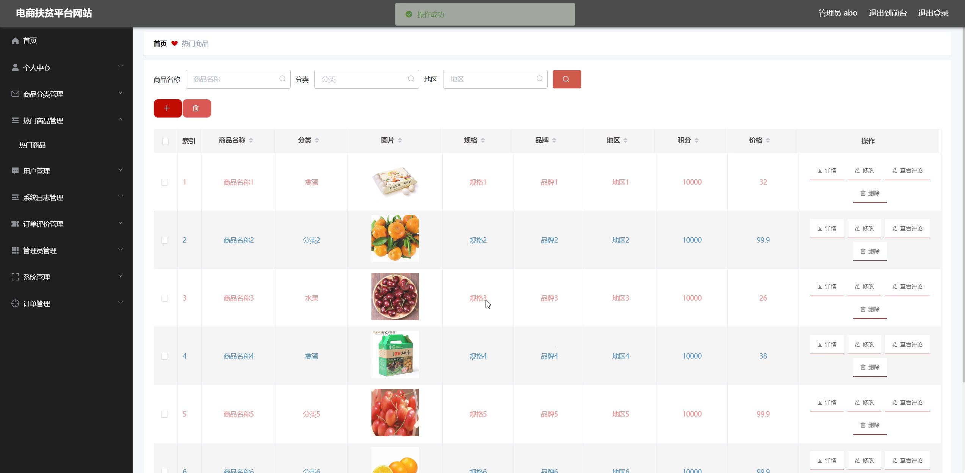This screenshot has width=965, height=473.
Task: Click the frame icon next to 系统管理
Action: tap(15, 277)
